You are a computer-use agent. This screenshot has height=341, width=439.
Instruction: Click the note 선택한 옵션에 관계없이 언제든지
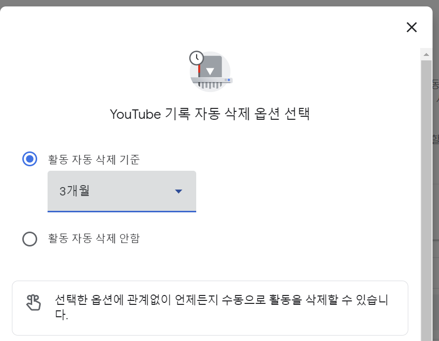pyautogui.click(x=221, y=307)
